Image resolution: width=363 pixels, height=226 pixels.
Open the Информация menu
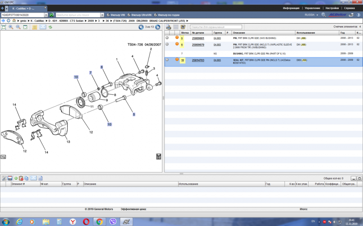click(x=291, y=8)
